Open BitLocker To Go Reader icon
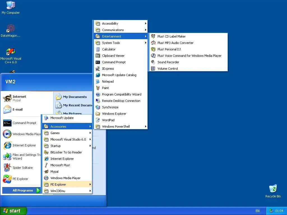The width and height of the screenshot is (287, 215). click(46, 152)
